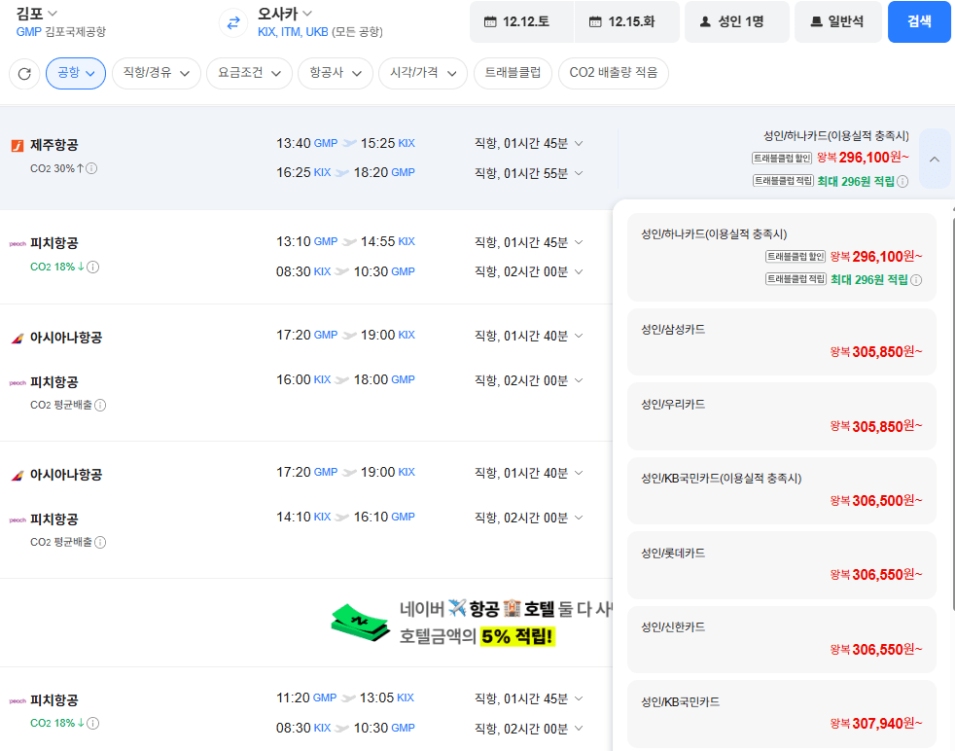The height and width of the screenshot is (751, 955).
Task: Click KIX, ITM, UKB airports text
Action: click(293, 32)
